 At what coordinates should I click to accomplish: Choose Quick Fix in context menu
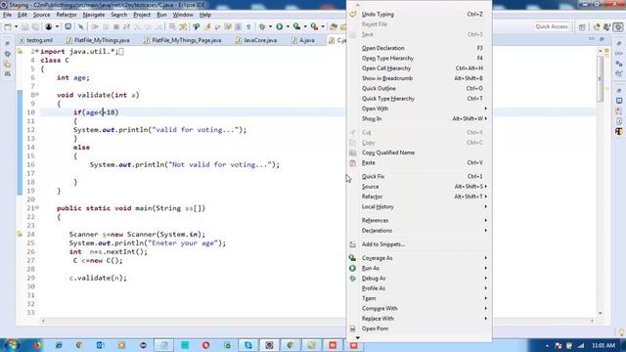click(x=420, y=176)
